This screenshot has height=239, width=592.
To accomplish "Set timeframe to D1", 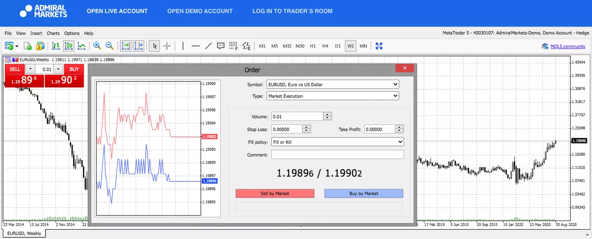I will pyautogui.click(x=338, y=46).
